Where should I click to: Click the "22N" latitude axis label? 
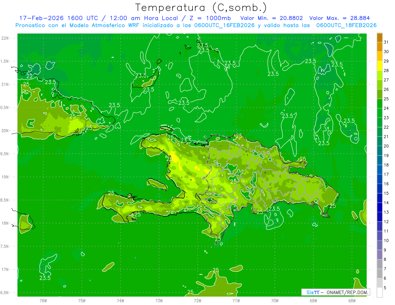(6, 38)
